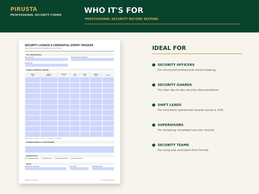
Task: Click the first Officer Name cell in the tracker table
Action: pos(33,80)
